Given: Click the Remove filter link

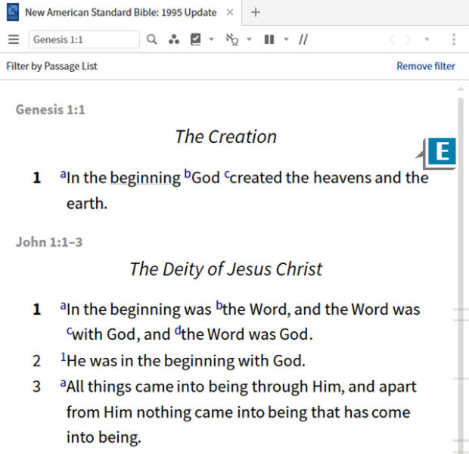Looking at the screenshot, I should pos(426,66).
